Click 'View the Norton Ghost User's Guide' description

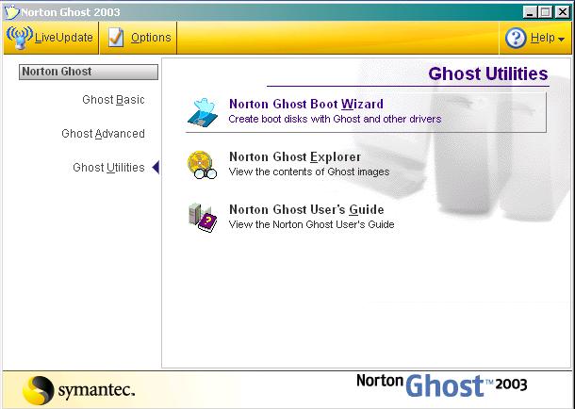311,224
